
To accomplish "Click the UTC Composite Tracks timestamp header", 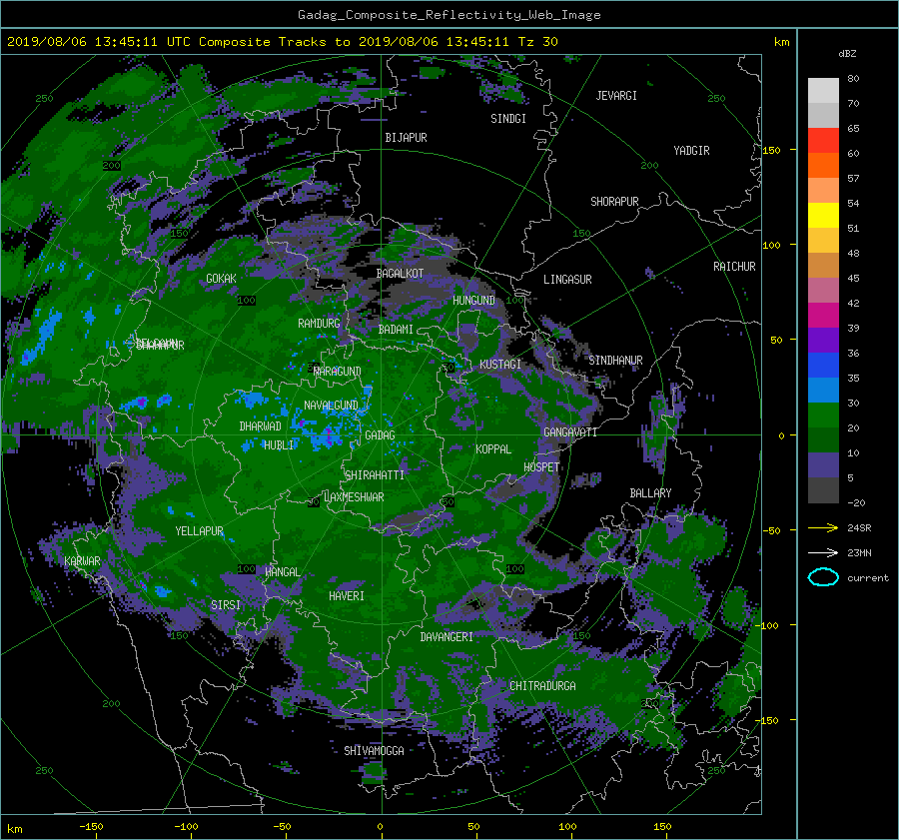I will (282, 42).
